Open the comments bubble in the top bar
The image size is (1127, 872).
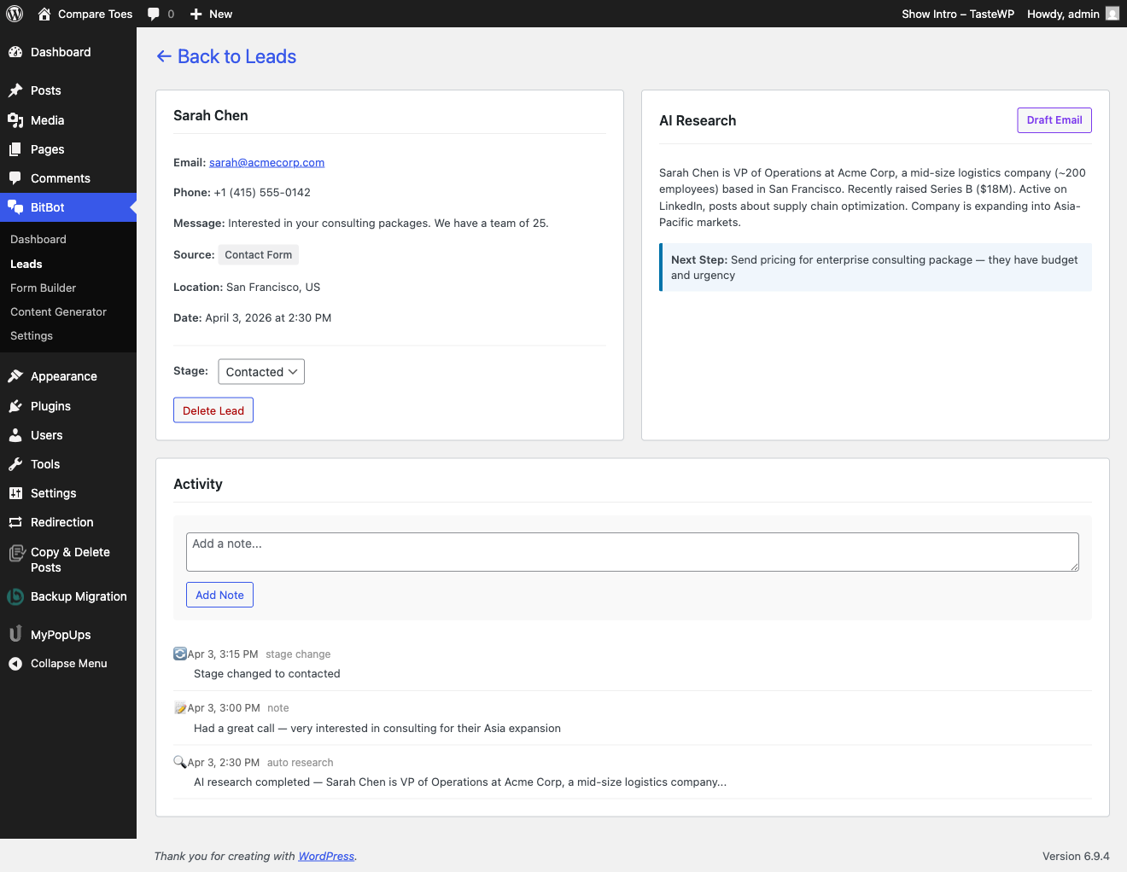(154, 14)
